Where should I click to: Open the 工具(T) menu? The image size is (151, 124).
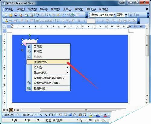coord(67,9)
